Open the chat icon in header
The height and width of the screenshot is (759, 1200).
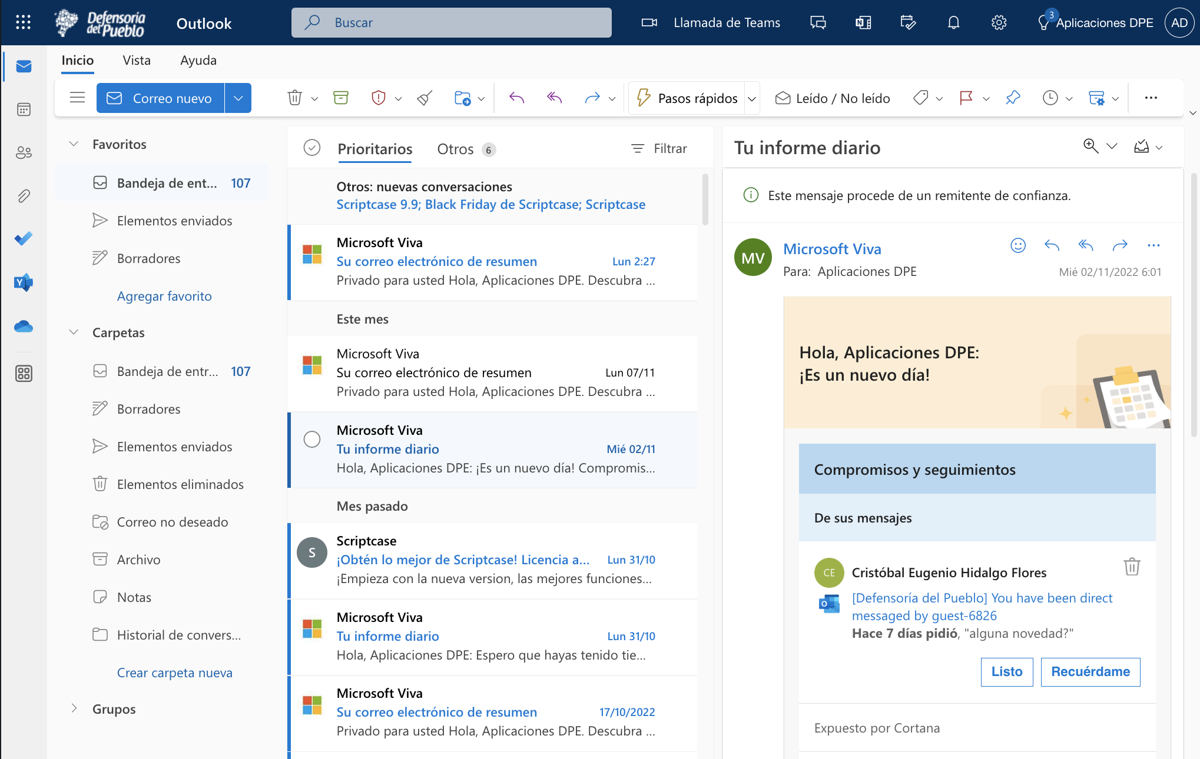(818, 22)
